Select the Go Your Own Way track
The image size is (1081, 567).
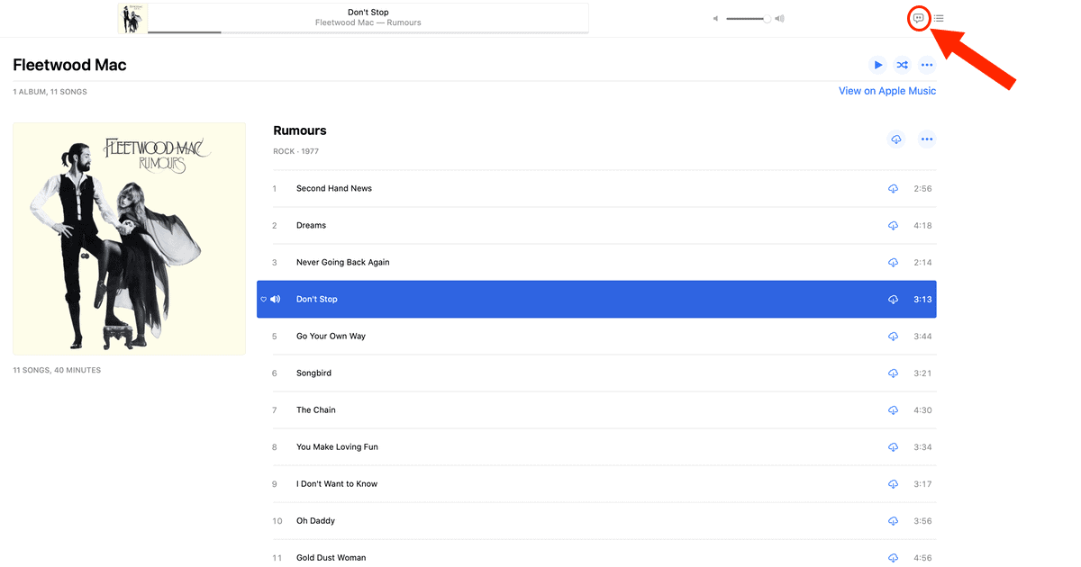[604, 337]
